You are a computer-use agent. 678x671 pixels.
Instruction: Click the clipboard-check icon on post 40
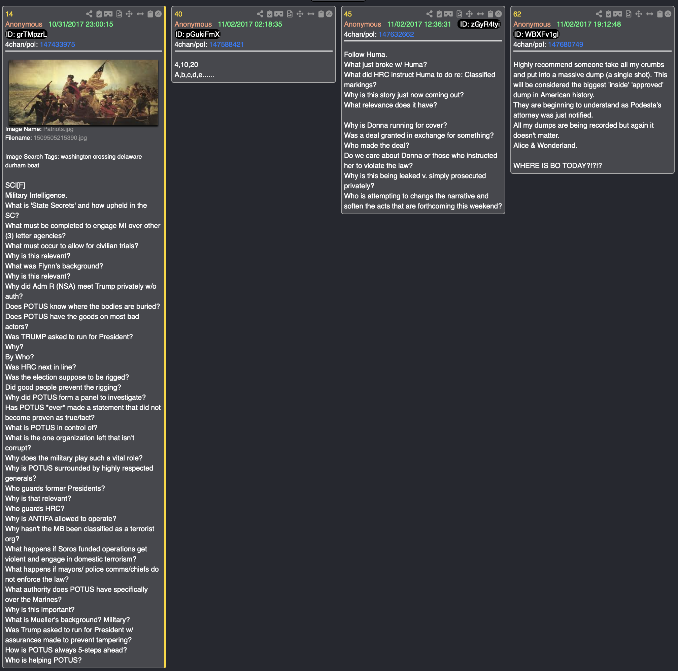pyautogui.click(x=270, y=14)
